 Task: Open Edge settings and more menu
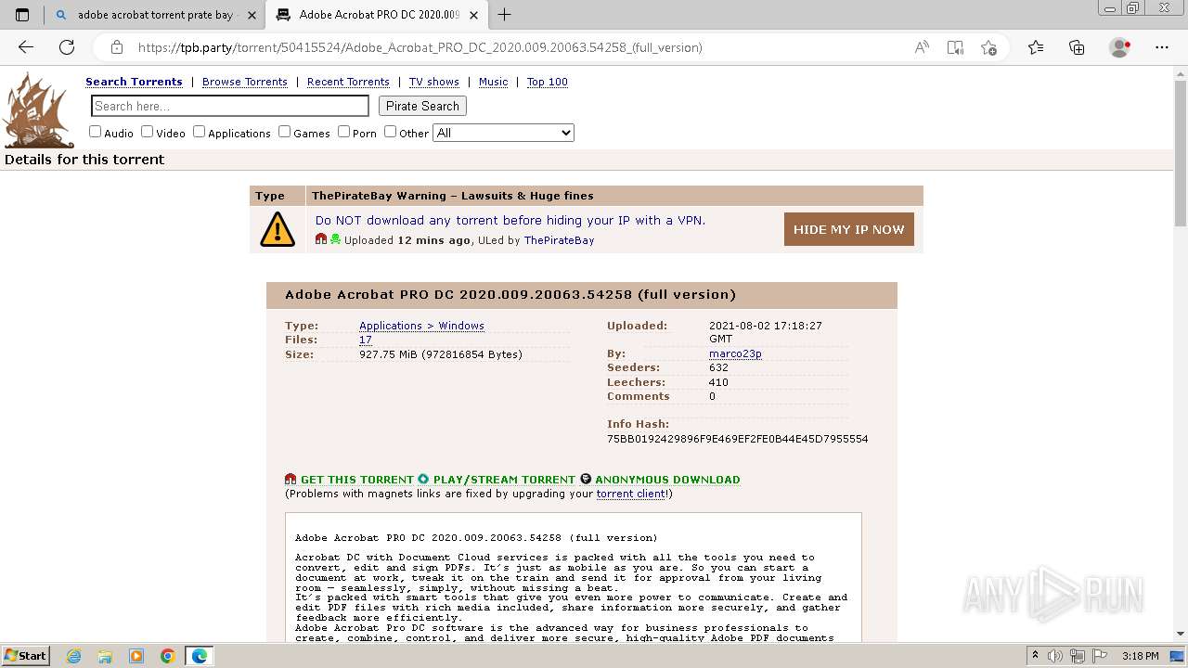[x=1162, y=47]
